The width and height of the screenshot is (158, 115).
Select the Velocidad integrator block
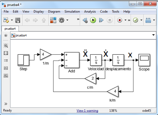[96, 60]
